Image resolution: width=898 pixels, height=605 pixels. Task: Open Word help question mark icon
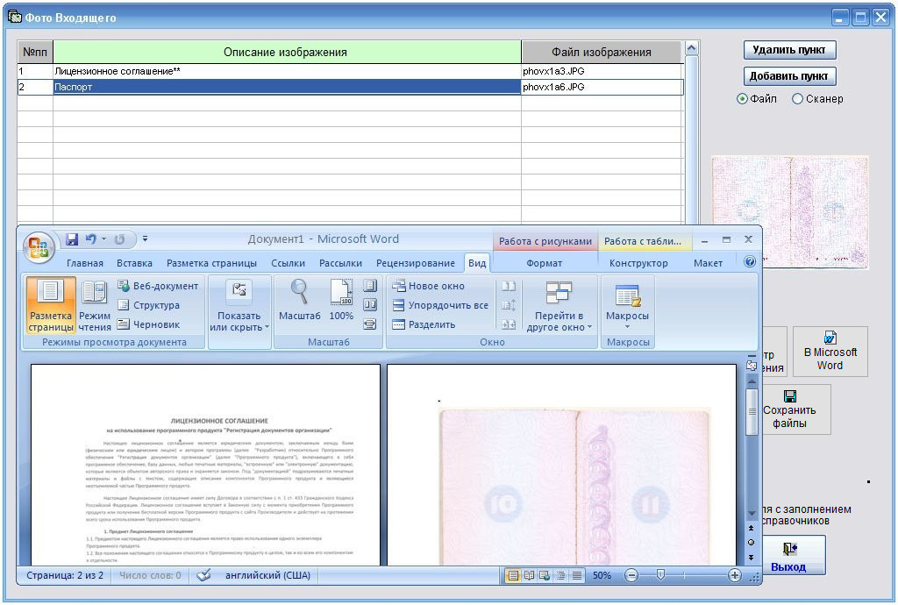750,262
